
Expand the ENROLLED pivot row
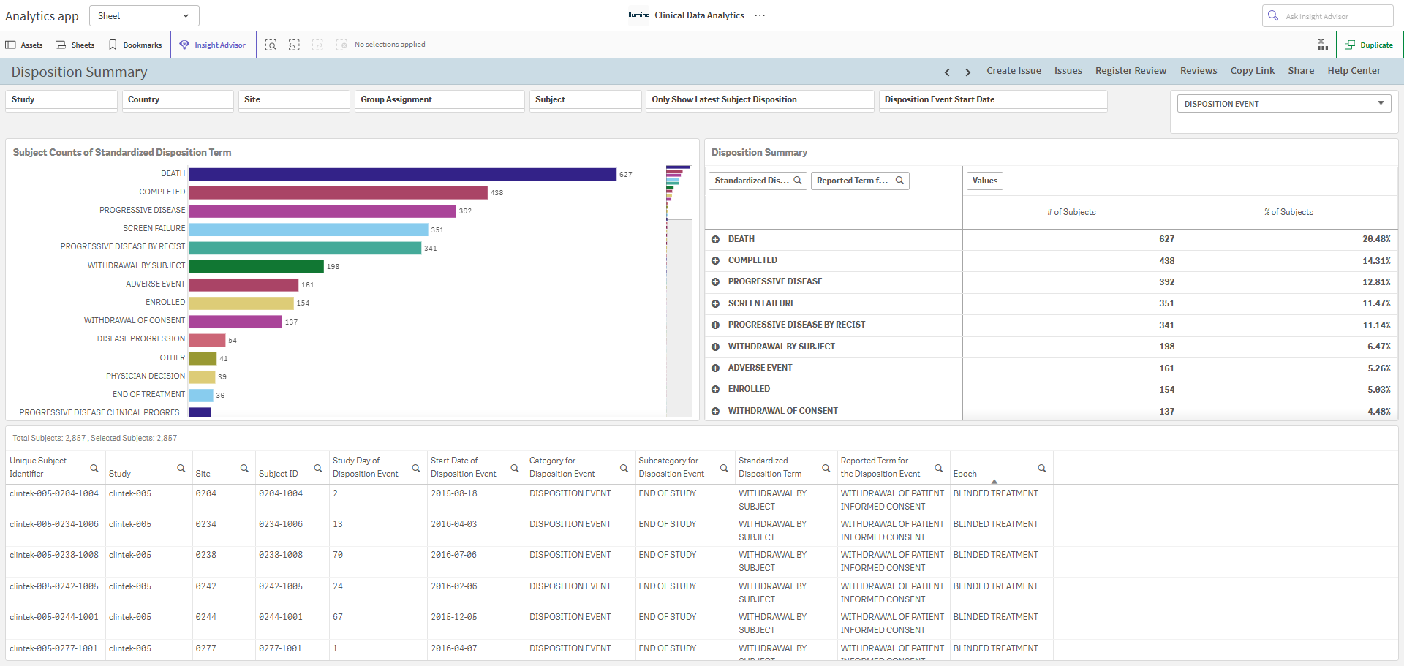pos(715,390)
